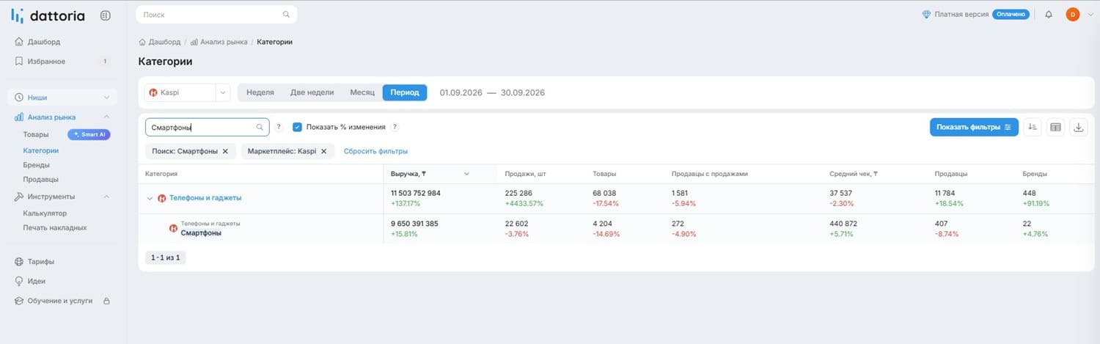Image resolution: width=1100 pixels, height=344 pixels.
Task: Open Тарифы in sidebar
Action: pyautogui.click(x=41, y=262)
